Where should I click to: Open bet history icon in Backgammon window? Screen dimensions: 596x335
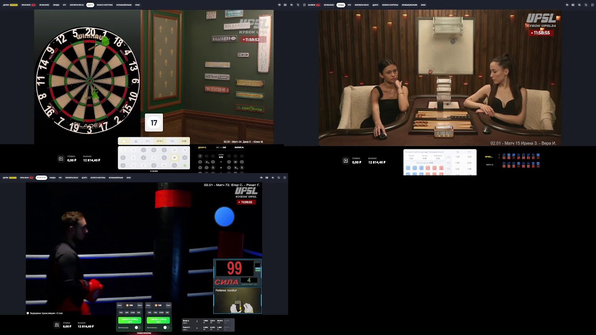(345, 161)
